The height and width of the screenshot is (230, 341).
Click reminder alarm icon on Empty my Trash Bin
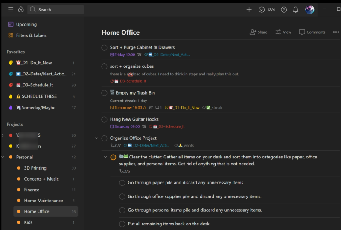click(x=151, y=108)
